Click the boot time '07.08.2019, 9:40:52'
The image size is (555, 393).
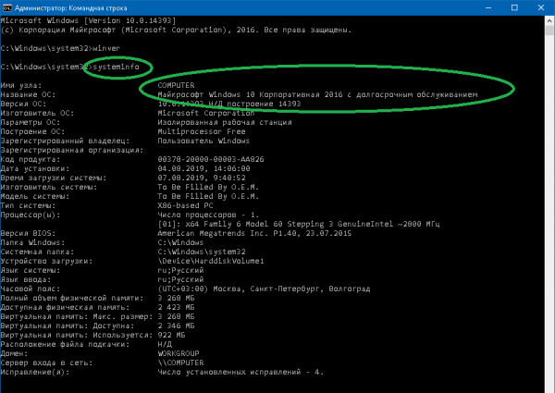(x=202, y=178)
